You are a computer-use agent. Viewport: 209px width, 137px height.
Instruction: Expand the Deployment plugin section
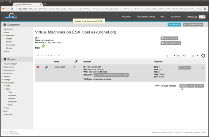pos(2,67)
